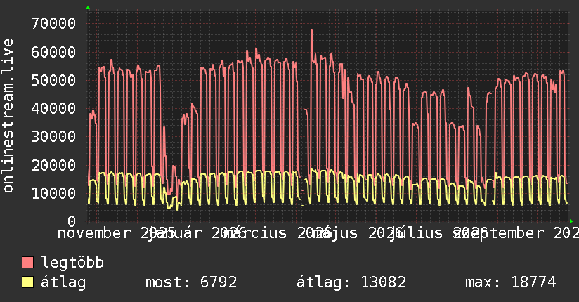This screenshot has width=579, height=302.
Task: Select the 20000 y-axis tick label
Action: pyautogui.click(x=53, y=165)
